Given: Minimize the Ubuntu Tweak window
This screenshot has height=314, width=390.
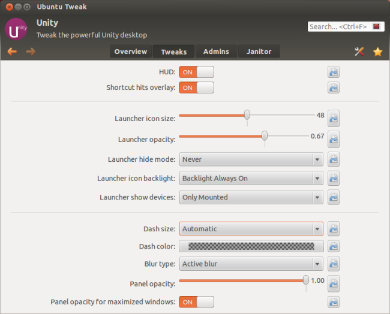Looking at the screenshot, I should tap(18, 7).
